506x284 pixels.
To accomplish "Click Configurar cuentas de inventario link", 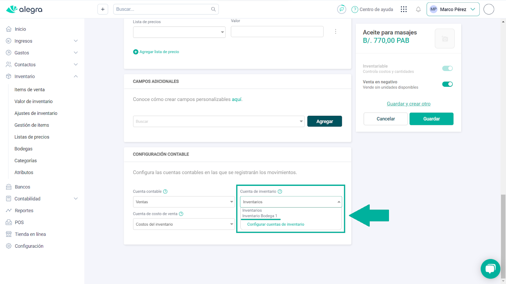I will 276,224.
